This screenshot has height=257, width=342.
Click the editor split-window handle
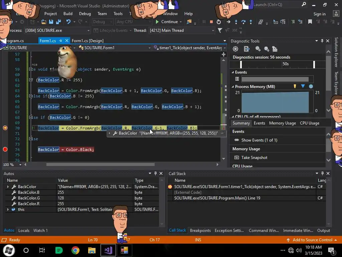pos(223,54)
